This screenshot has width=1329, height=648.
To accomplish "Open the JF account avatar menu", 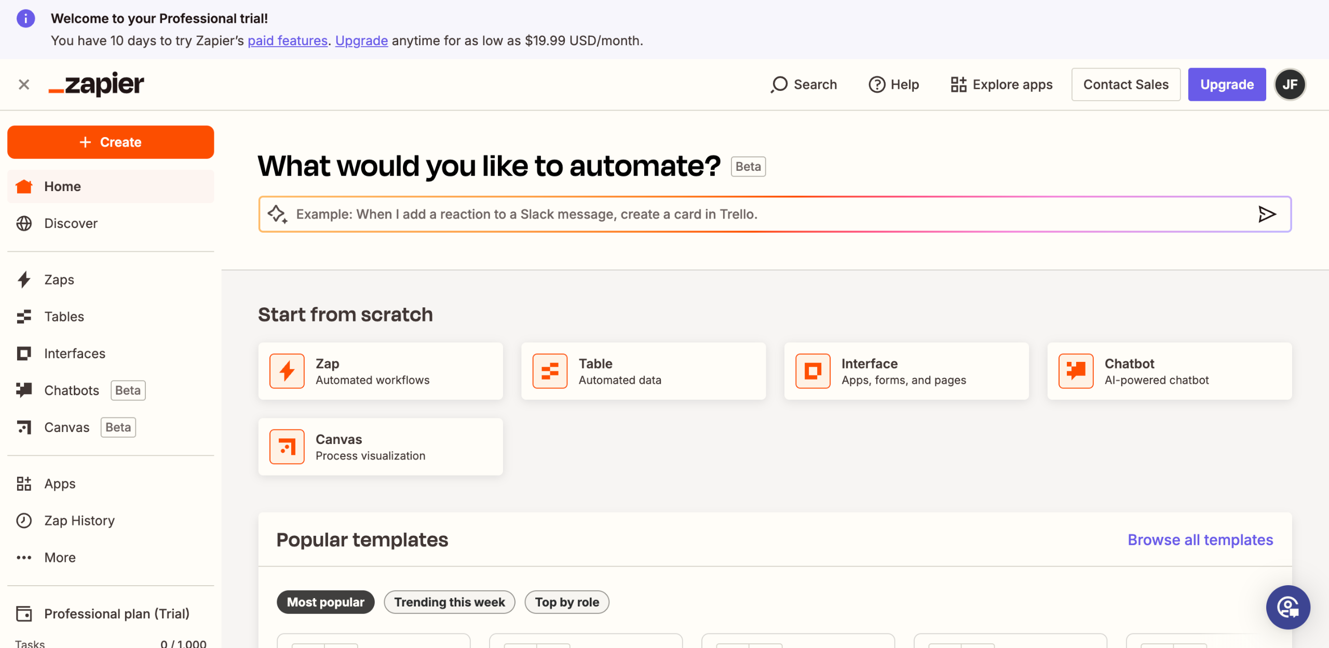I will click(1290, 85).
